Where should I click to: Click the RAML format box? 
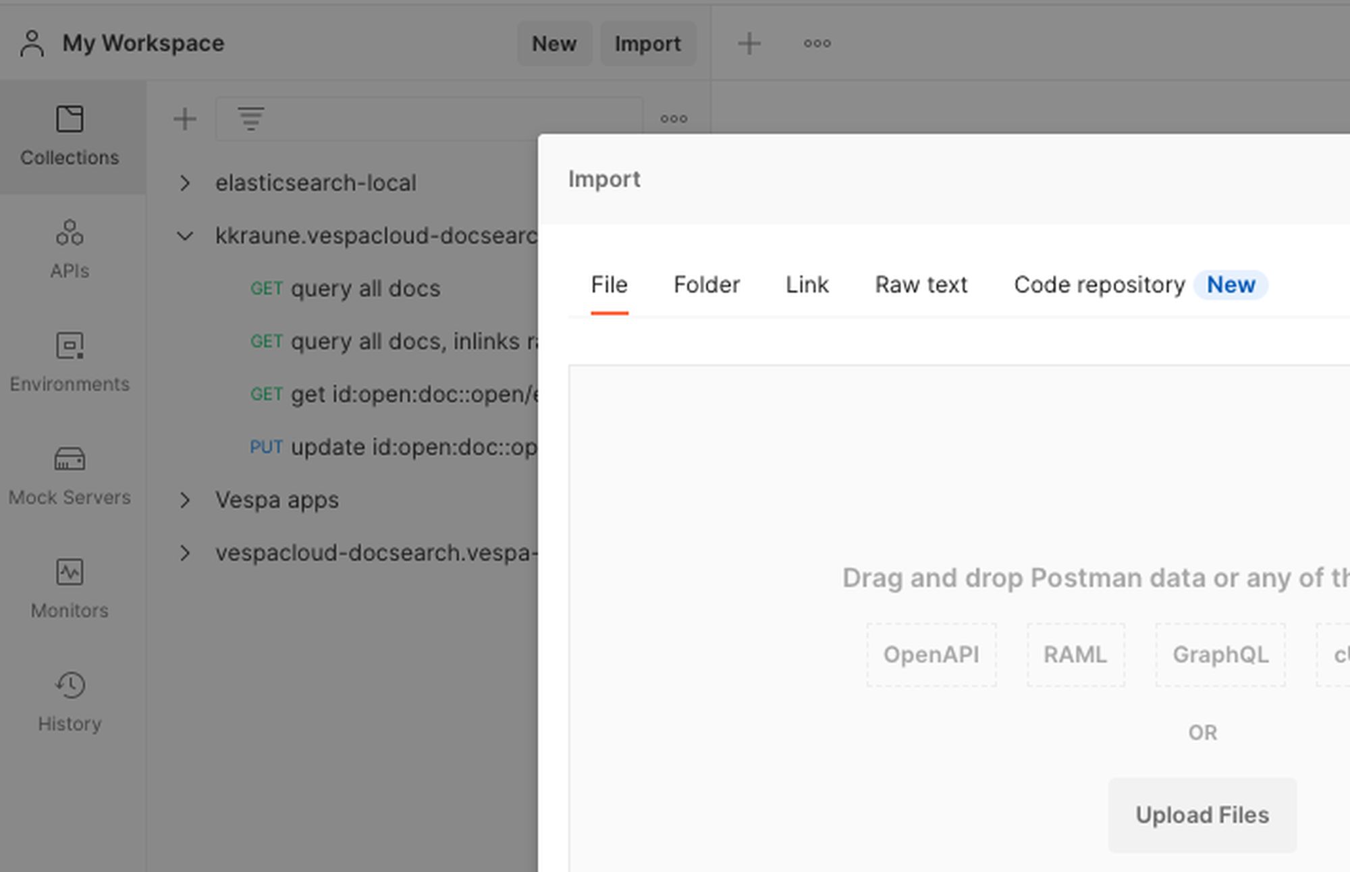[x=1075, y=655]
